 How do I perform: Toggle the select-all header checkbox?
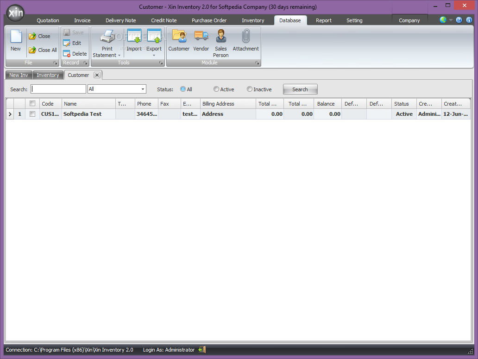32,103
